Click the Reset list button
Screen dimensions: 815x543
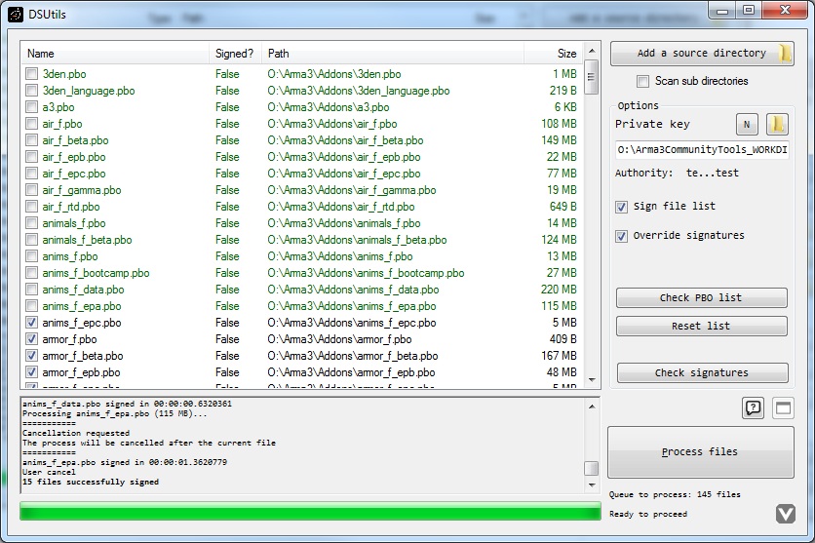(x=701, y=326)
